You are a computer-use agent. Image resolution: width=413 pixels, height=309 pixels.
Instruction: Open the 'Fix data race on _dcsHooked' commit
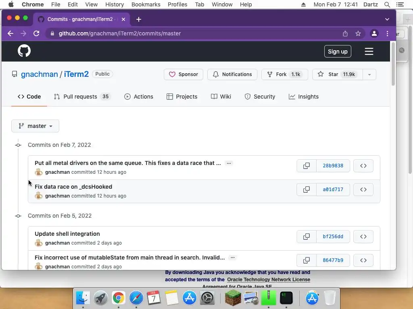[73, 187]
